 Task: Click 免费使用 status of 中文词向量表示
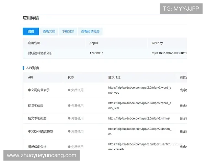pyautogui.click(x=76, y=90)
